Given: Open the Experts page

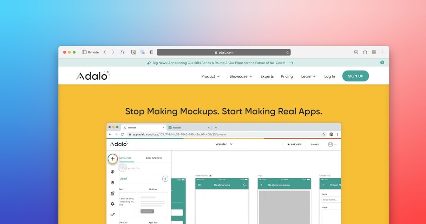Looking at the screenshot, I should tap(267, 76).
